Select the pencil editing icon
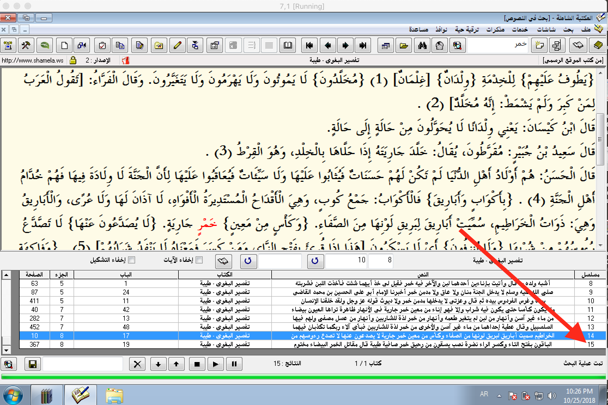Screen dimensions: 608x405 [177, 45]
